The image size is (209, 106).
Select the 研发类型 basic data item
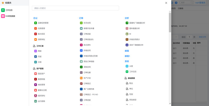[131, 100]
